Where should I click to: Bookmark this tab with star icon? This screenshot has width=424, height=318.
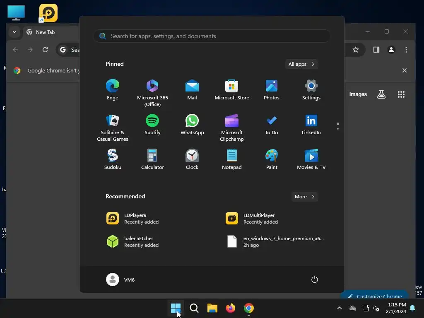(x=356, y=50)
